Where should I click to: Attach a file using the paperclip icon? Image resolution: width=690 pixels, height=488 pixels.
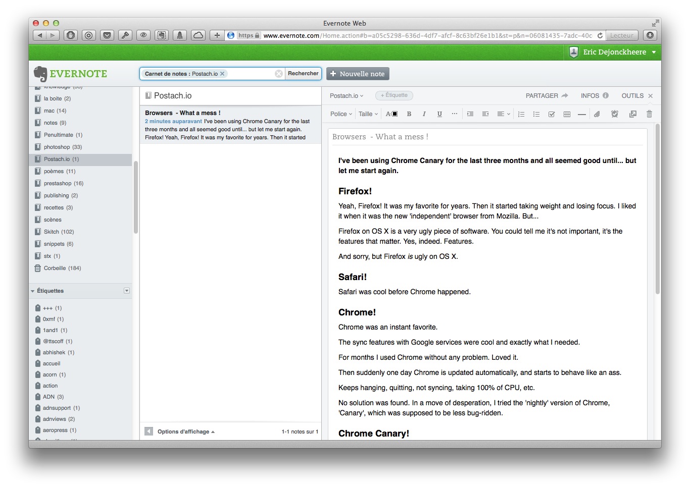point(597,114)
